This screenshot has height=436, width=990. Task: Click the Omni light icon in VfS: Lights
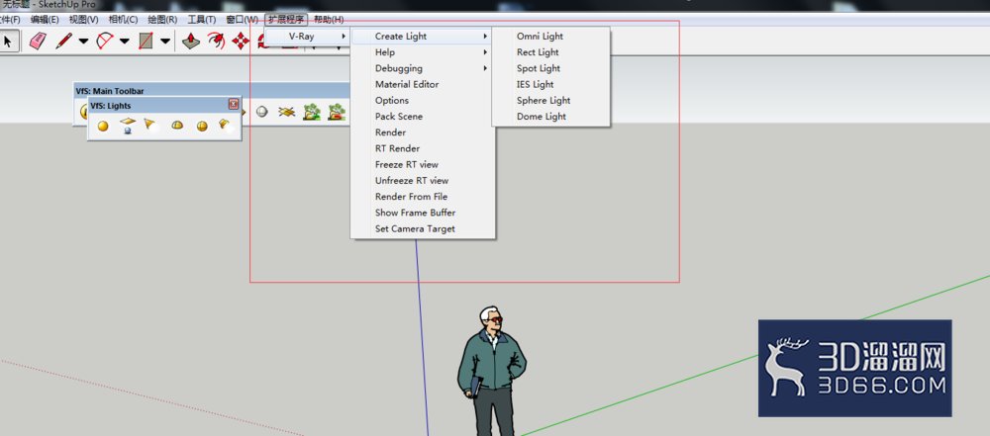[103, 126]
